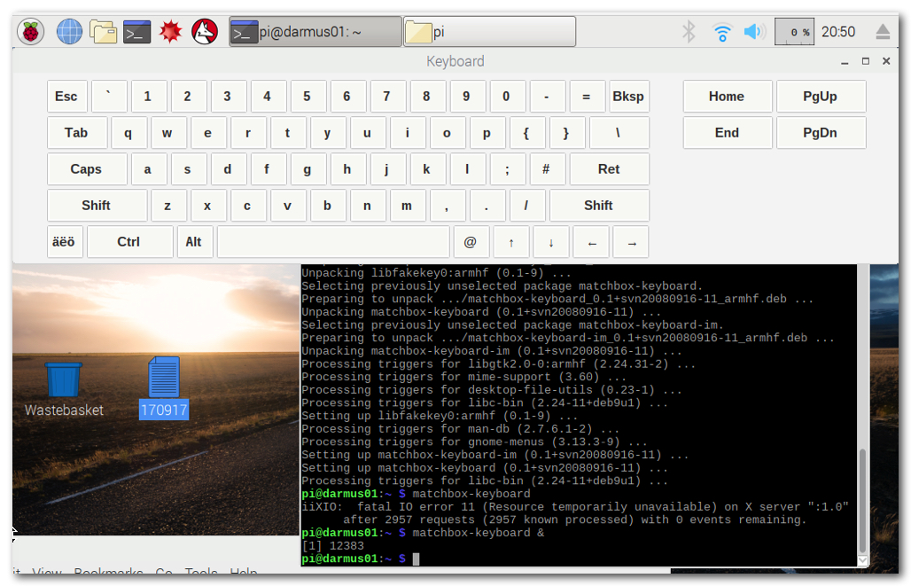The width and height of the screenshot is (911, 586).
Task: Open the Wastebasket on the desktop
Action: click(x=63, y=381)
